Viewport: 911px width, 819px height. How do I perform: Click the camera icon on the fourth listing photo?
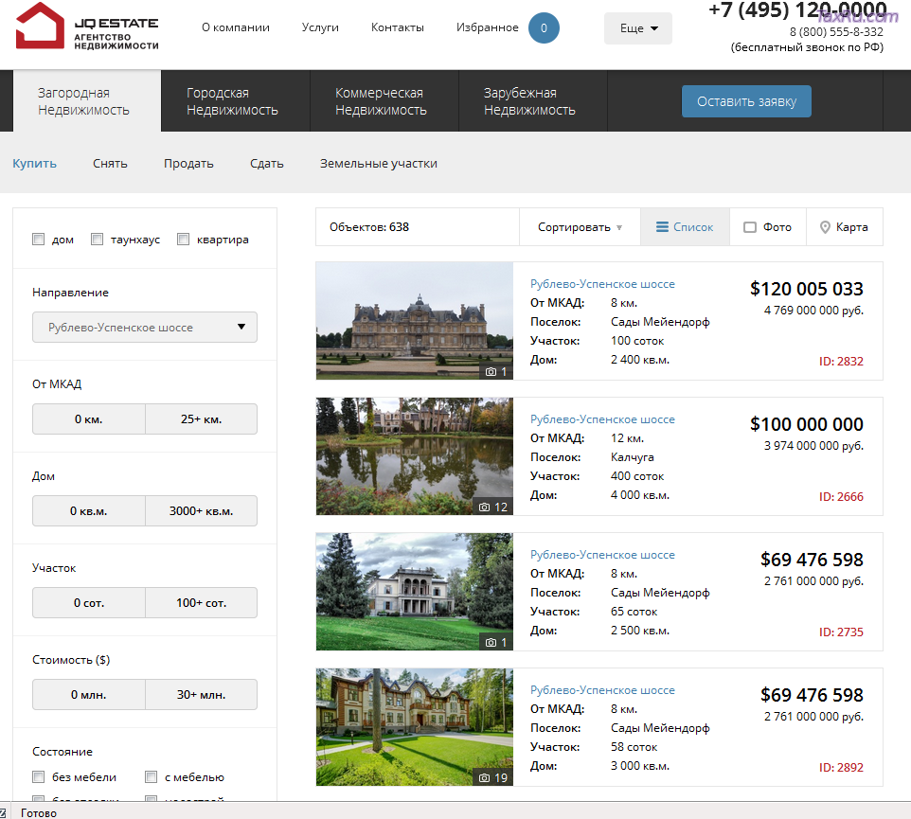485,778
